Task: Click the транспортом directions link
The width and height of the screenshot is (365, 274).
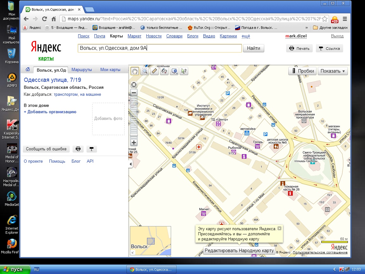Action: [x=66, y=95]
